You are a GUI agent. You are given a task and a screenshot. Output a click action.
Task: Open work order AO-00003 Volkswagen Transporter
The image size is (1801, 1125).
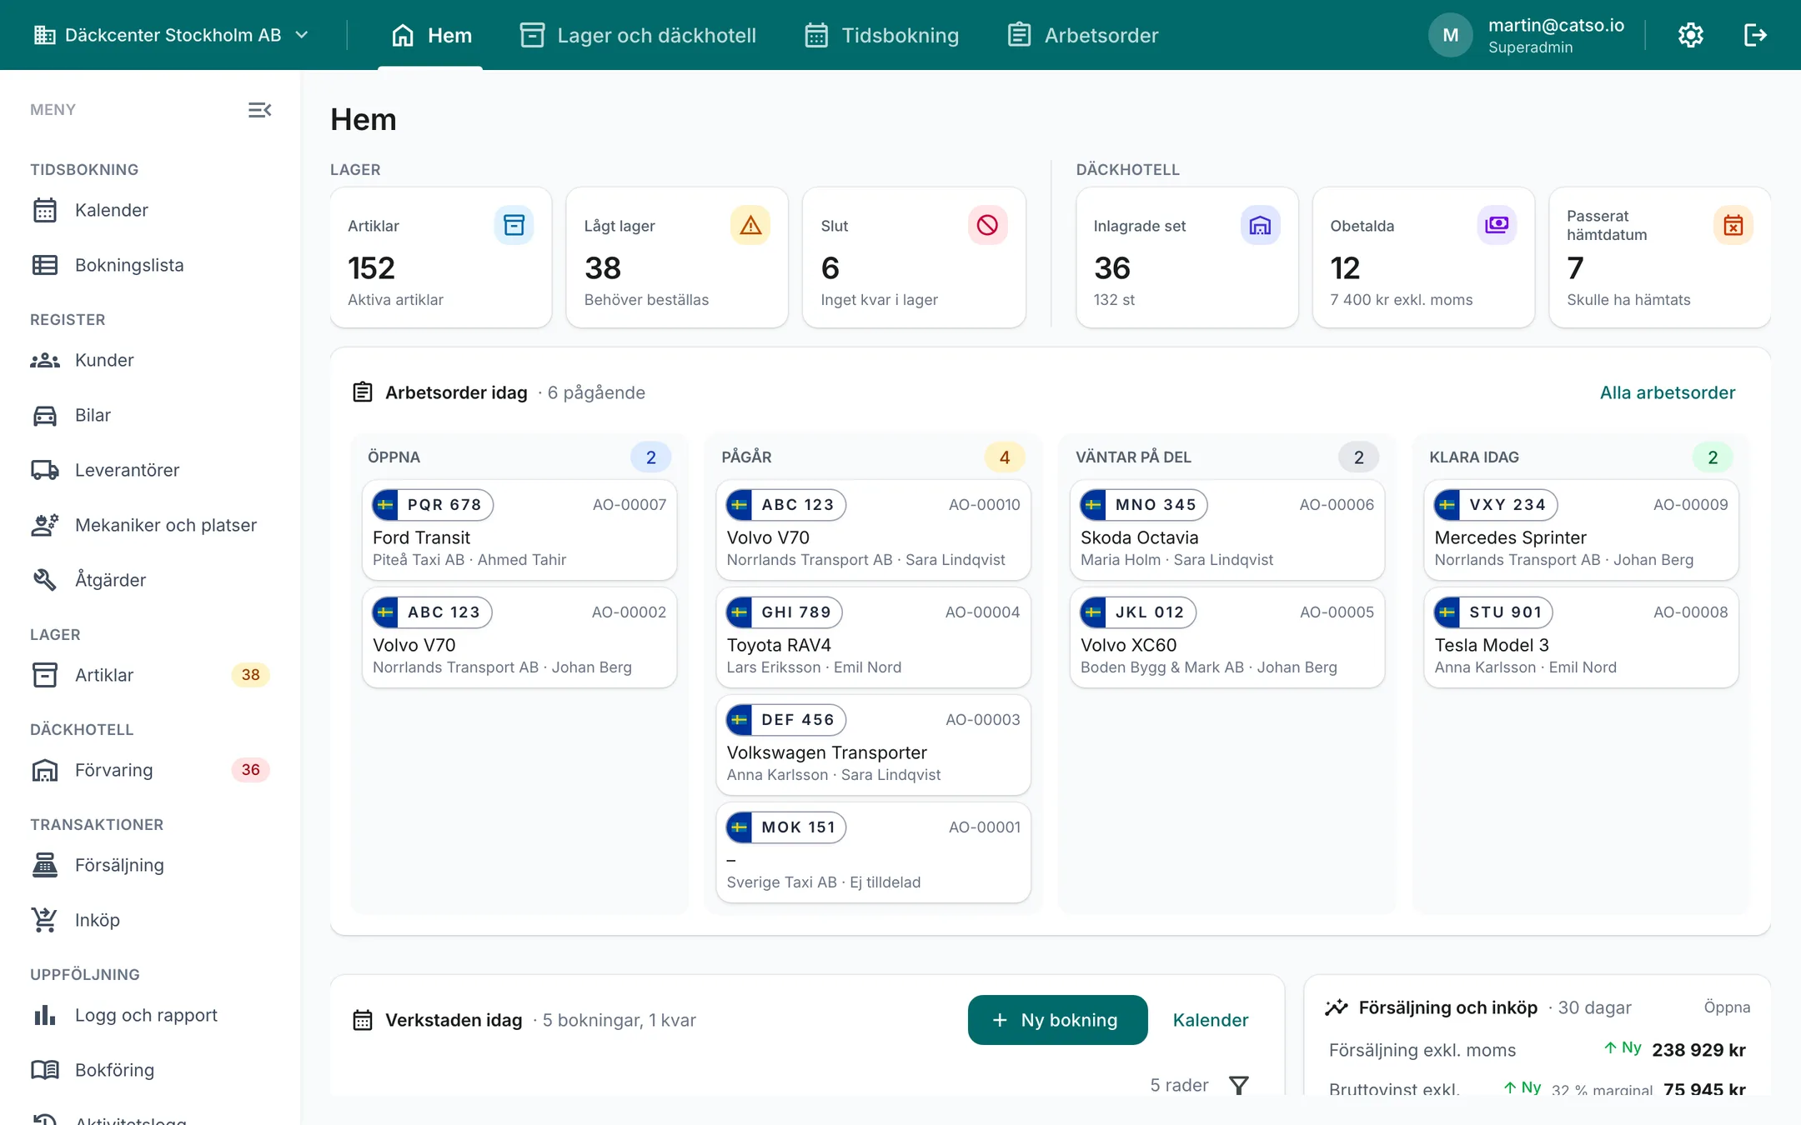[873, 745]
